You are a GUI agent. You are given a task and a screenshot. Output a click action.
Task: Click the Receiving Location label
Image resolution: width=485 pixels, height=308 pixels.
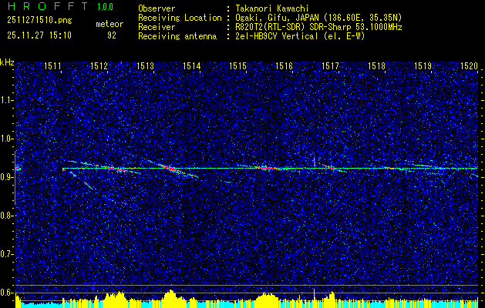point(180,18)
